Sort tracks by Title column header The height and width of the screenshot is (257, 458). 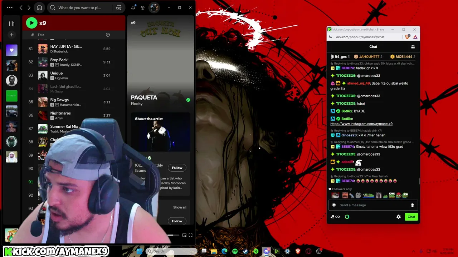point(41,35)
